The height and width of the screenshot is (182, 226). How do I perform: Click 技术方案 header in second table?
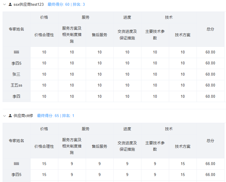tap(183, 146)
